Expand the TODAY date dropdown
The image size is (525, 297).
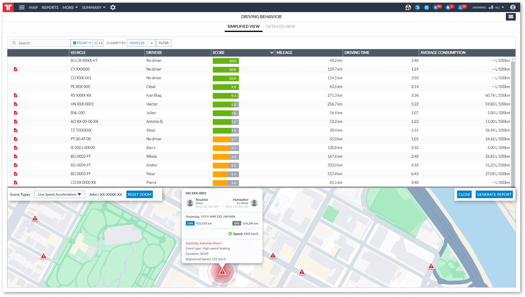[82, 43]
